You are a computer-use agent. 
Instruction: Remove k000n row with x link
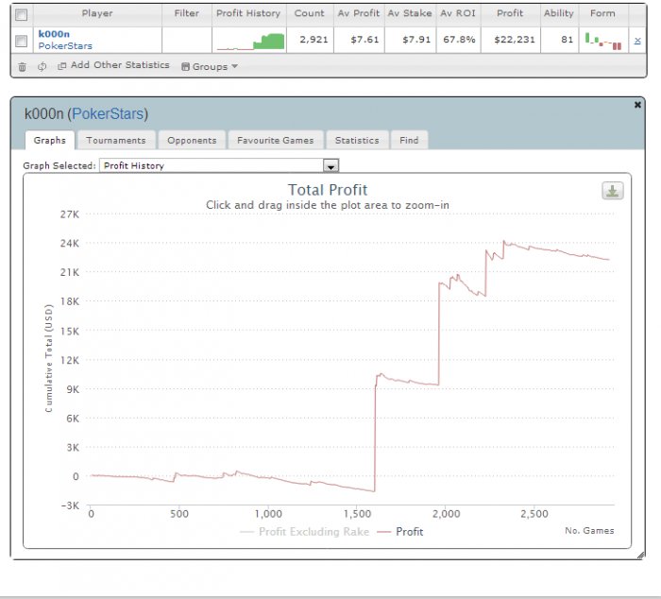[x=637, y=41]
